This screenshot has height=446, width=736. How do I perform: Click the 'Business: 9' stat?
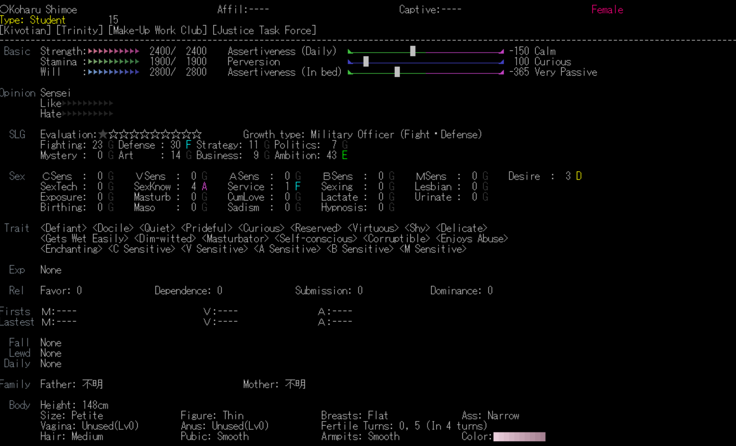point(227,156)
